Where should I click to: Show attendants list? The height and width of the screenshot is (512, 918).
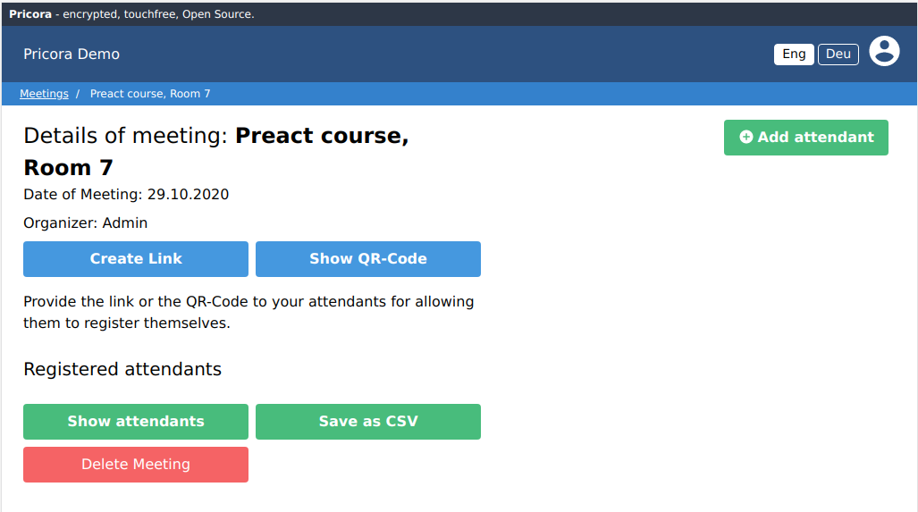click(x=136, y=422)
